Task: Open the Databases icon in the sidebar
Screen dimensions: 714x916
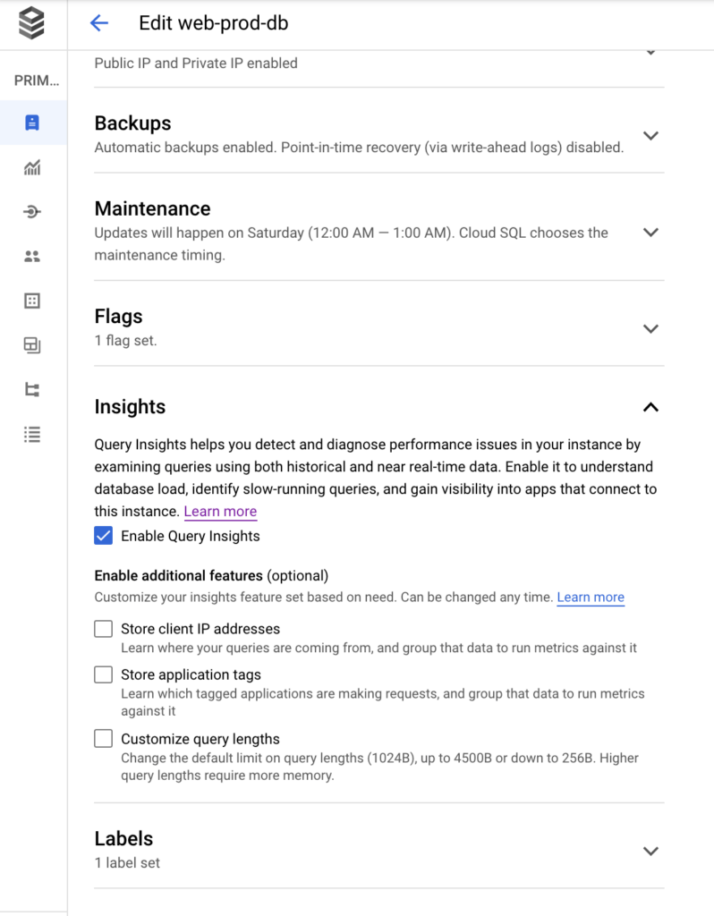Action: point(33,301)
